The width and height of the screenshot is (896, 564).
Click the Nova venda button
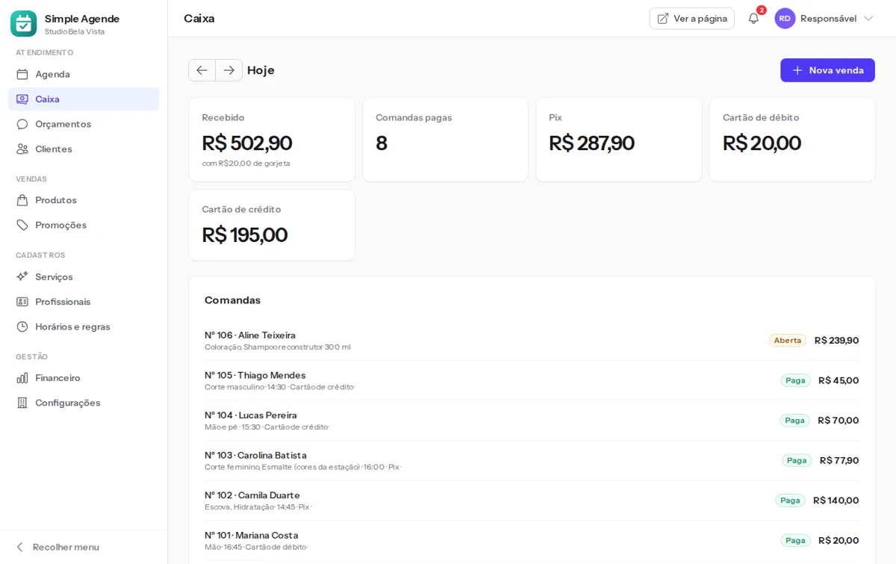click(x=827, y=70)
